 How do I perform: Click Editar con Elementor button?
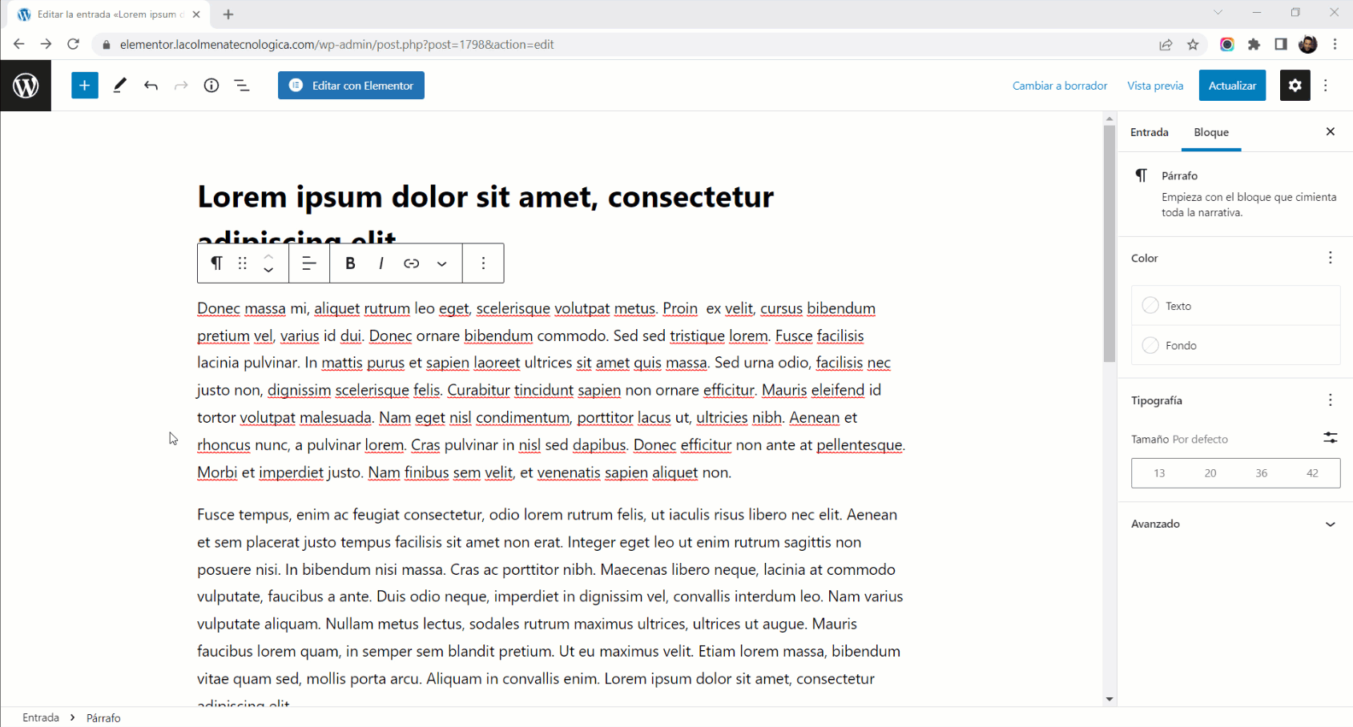point(351,86)
